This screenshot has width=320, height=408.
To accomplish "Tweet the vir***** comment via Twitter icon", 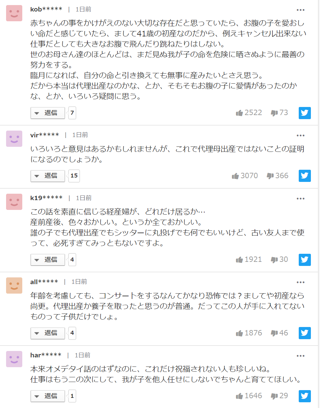I will 304,176.
